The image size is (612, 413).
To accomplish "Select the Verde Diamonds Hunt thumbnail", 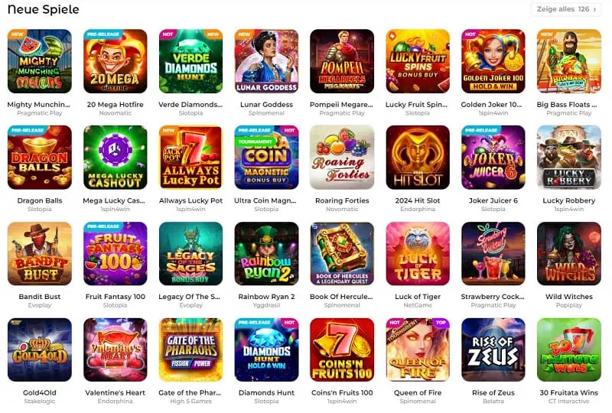I will (190, 61).
